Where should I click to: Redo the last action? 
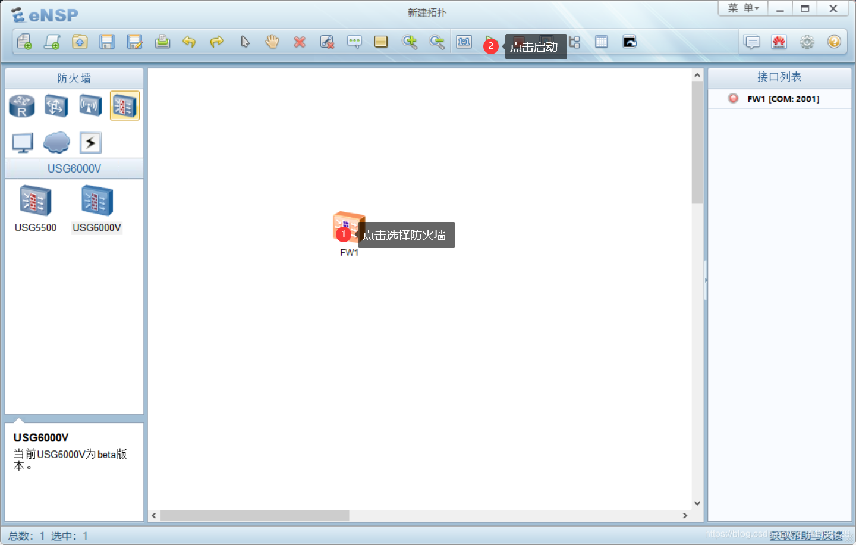217,42
